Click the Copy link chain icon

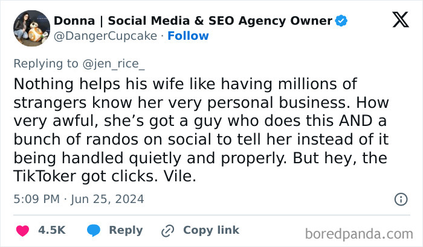tap(167, 230)
